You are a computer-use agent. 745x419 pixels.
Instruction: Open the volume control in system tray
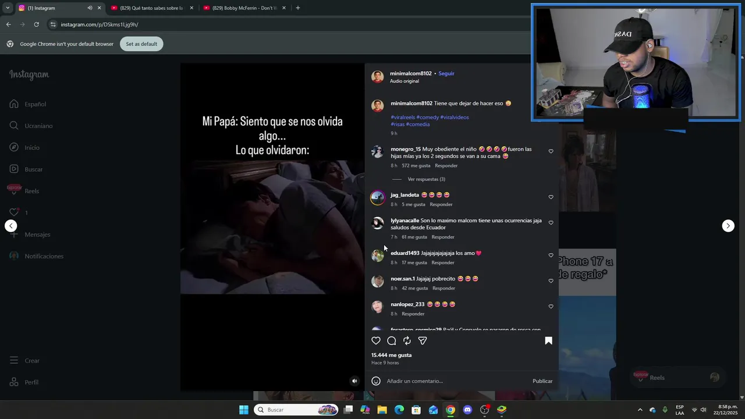point(703,410)
